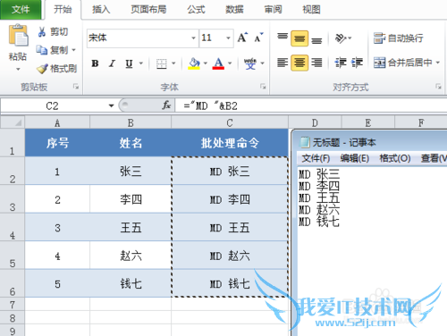The image size is (447, 336).
Task: Click the Copy icon
Action: pyautogui.click(x=42, y=50)
